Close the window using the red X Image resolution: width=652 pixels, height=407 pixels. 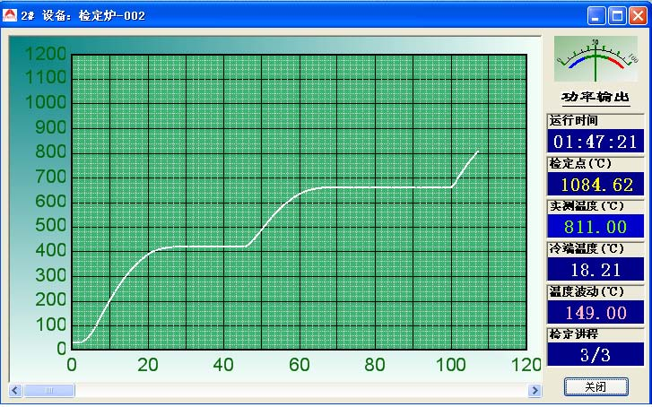[638, 15]
